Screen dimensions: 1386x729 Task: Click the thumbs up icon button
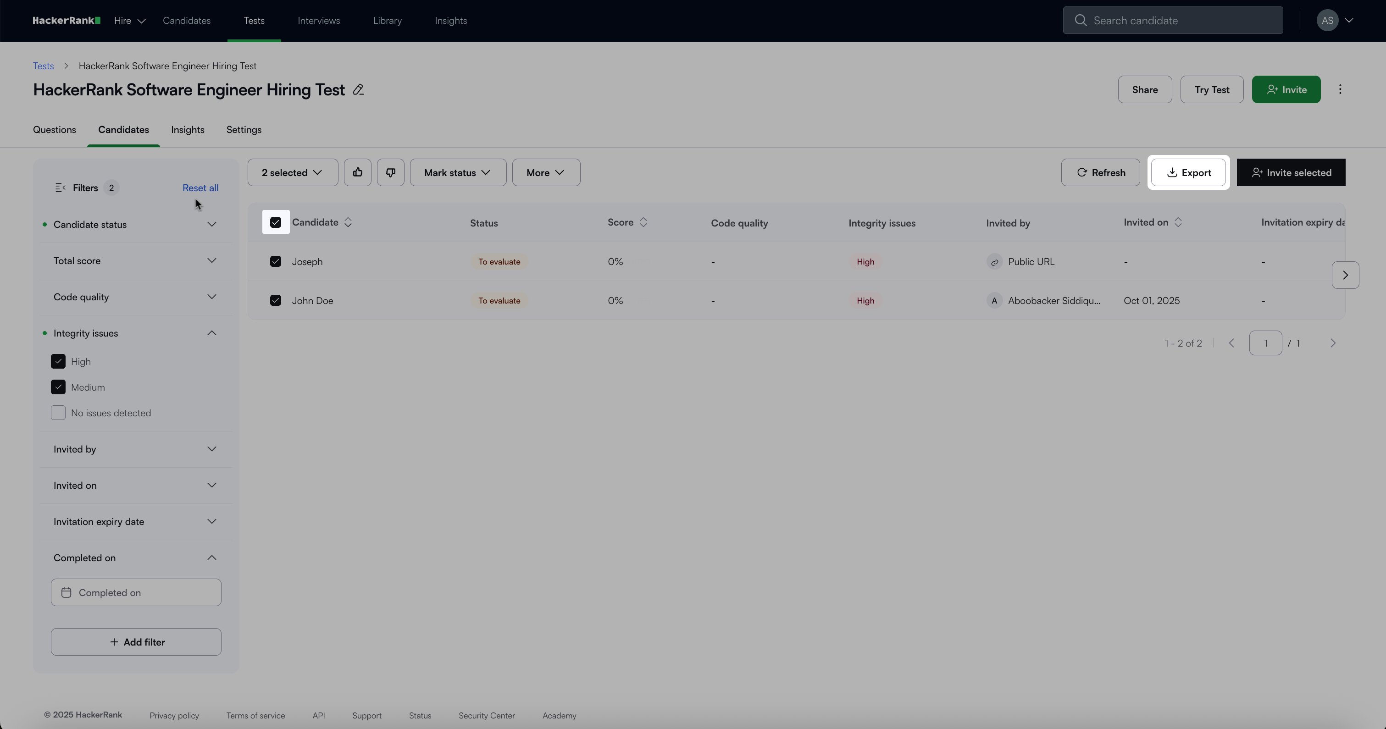357,172
